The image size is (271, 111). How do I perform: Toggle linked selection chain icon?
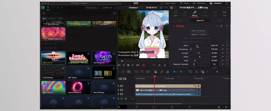162,72
